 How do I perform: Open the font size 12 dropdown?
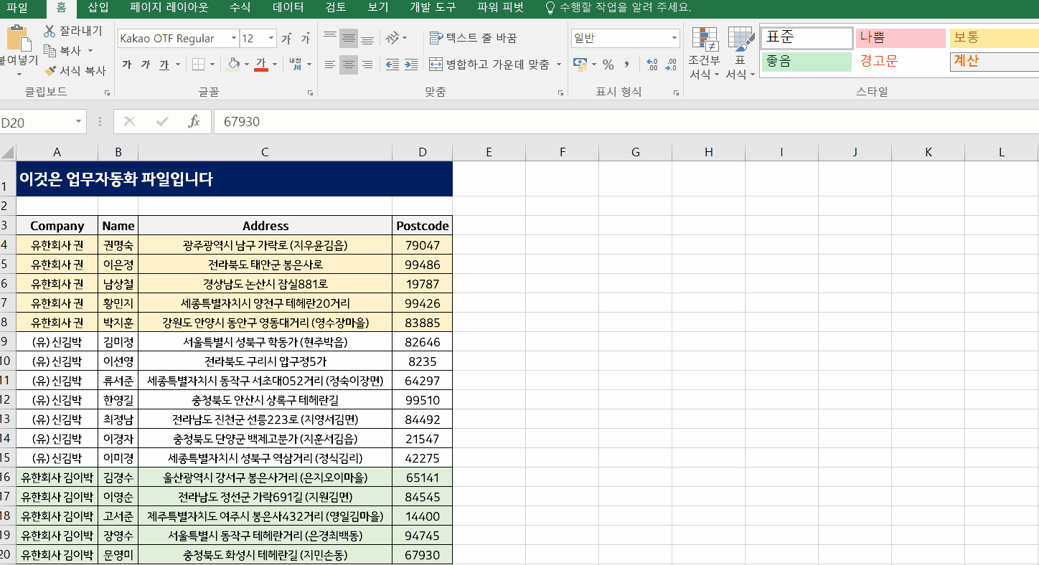tap(271, 39)
